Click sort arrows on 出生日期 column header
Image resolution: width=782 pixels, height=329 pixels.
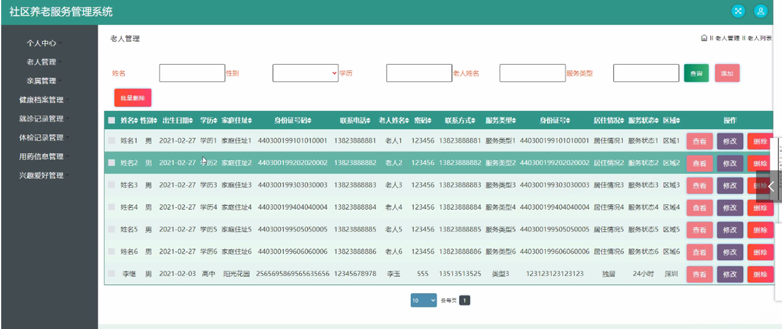pos(192,121)
